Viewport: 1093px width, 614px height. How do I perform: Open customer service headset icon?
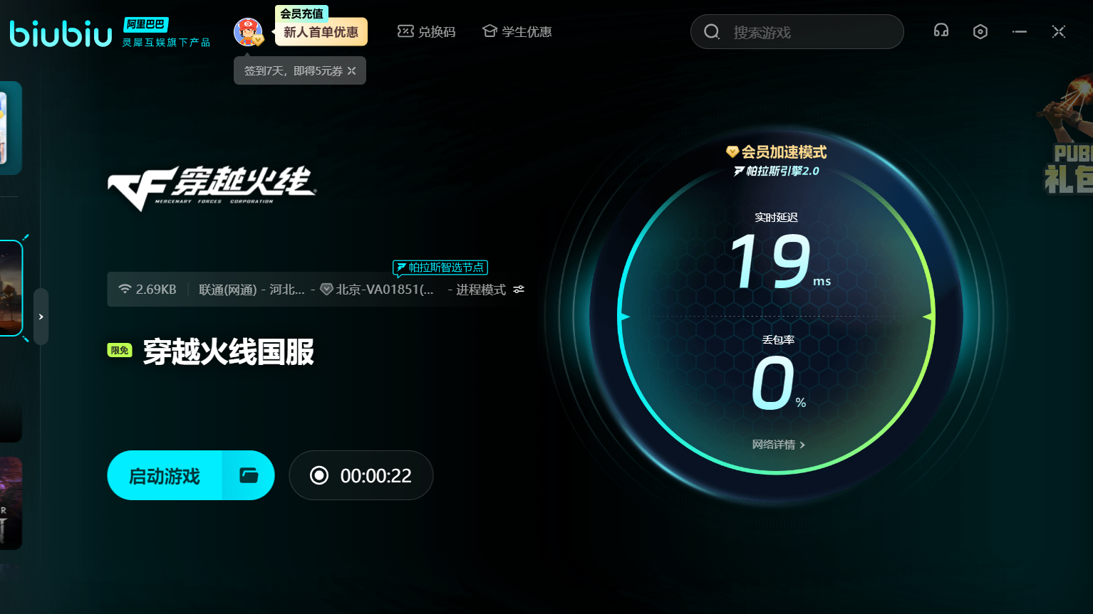pos(941,31)
